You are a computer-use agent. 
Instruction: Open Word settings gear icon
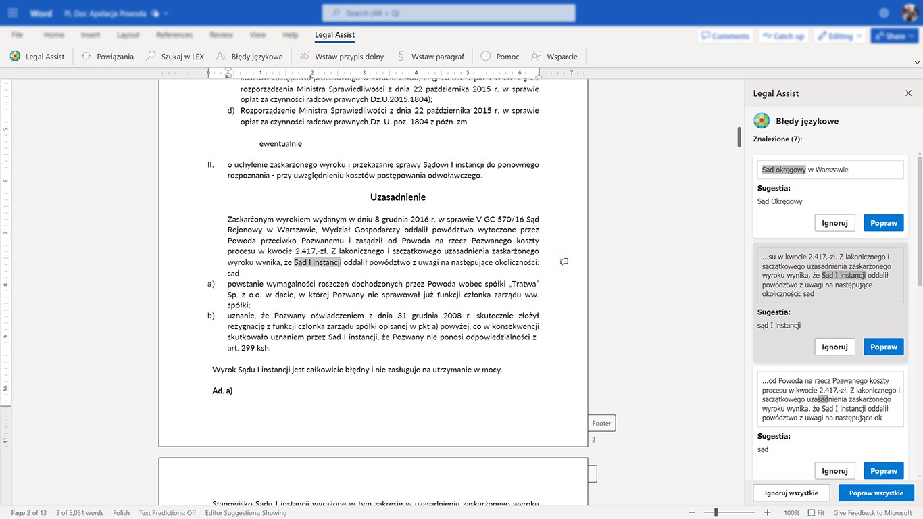[884, 13]
